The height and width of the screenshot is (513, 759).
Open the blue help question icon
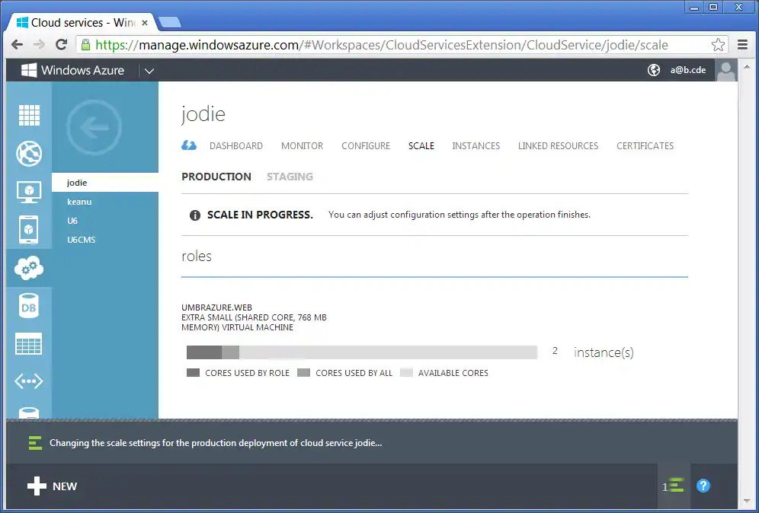tap(703, 486)
